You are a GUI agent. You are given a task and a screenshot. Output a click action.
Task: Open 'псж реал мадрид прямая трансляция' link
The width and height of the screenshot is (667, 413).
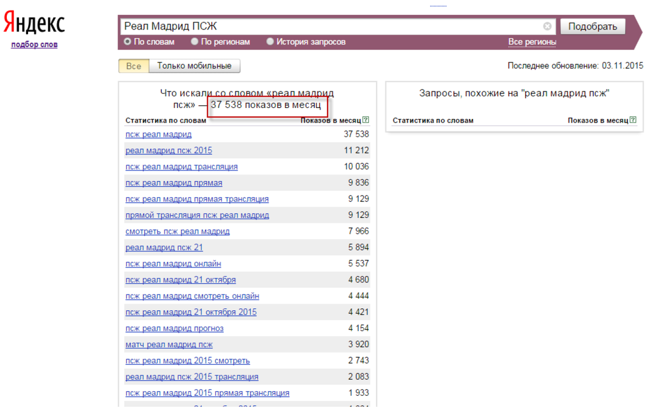197,199
